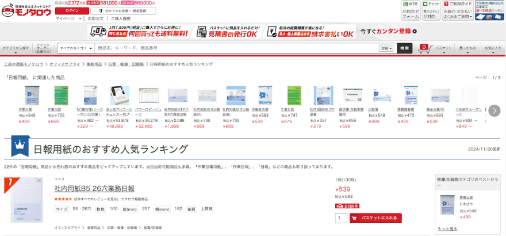506x236 pixels.
Task: Click 伝票・帳簿・記録紙 in top breadcrumb
Action: tap(126, 64)
